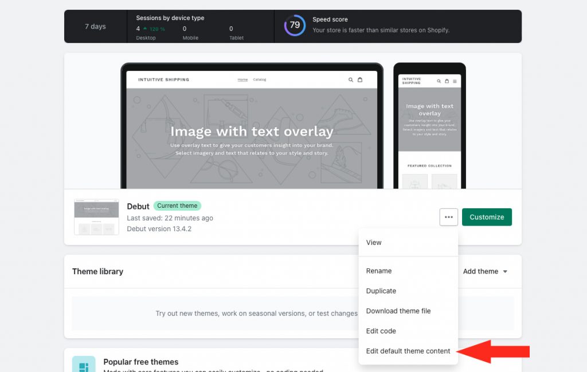Click the mobile preview Featured Collection heading
587x372 pixels.
[x=429, y=165]
